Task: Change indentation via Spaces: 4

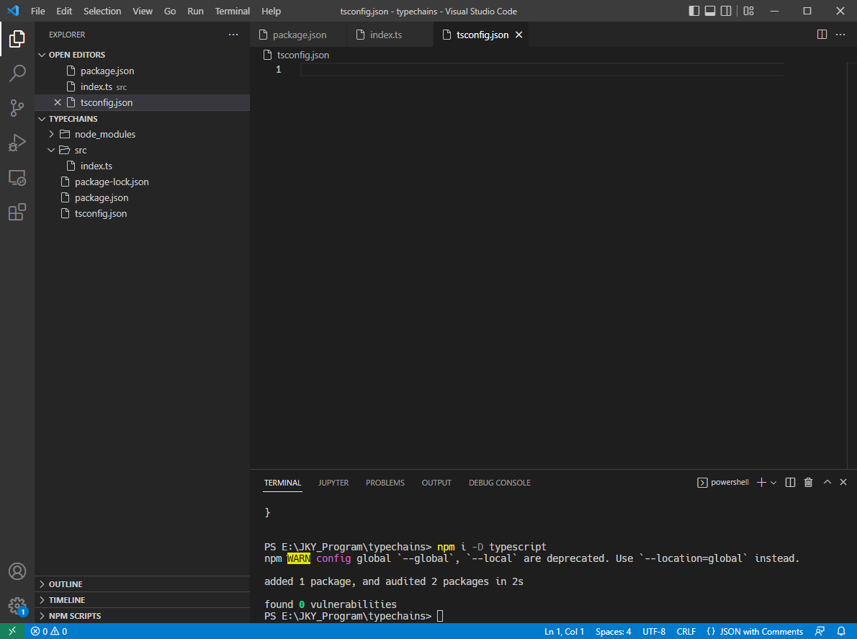Action: (x=614, y=631)
